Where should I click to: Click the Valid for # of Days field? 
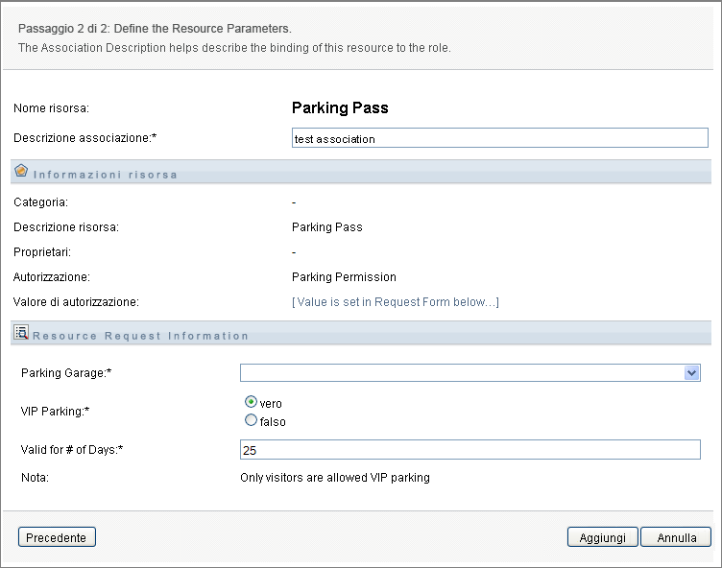[x=469, y=450]
